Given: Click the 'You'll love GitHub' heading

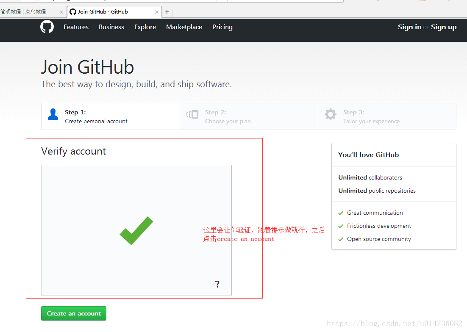Looking at the screenshot, I should 368,155.
